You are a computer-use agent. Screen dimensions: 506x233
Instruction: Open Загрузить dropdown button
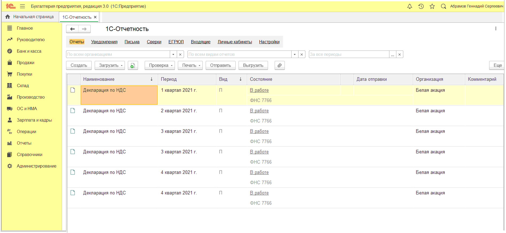(110, 65)
